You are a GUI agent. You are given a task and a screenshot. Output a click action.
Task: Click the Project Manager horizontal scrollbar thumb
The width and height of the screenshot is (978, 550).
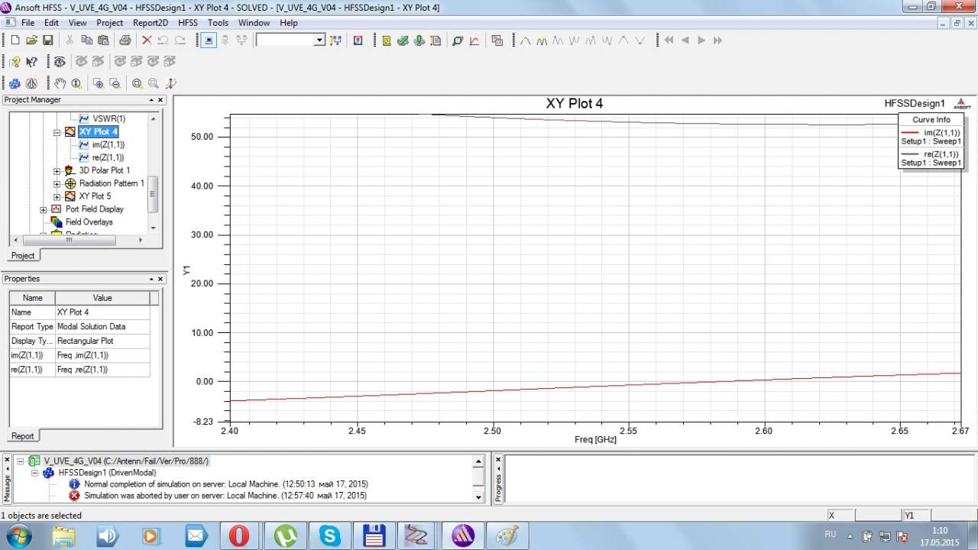pos(69,240)
